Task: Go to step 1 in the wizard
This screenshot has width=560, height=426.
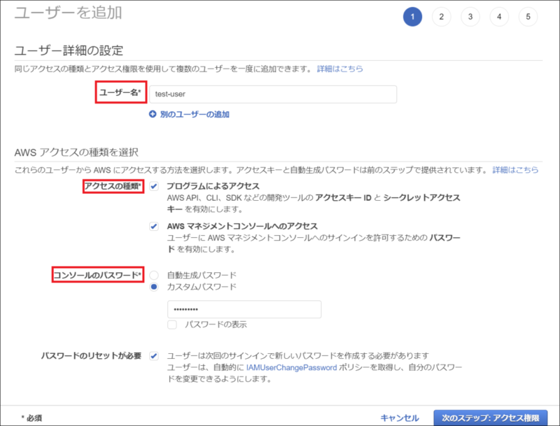Action: click(x=412, y=17)
